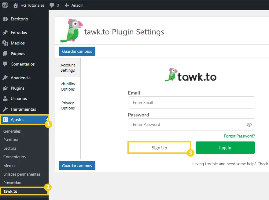Toggle password visibility with the eye icon
The height and width of the screenshot is (200, 269).
[249, 125]
